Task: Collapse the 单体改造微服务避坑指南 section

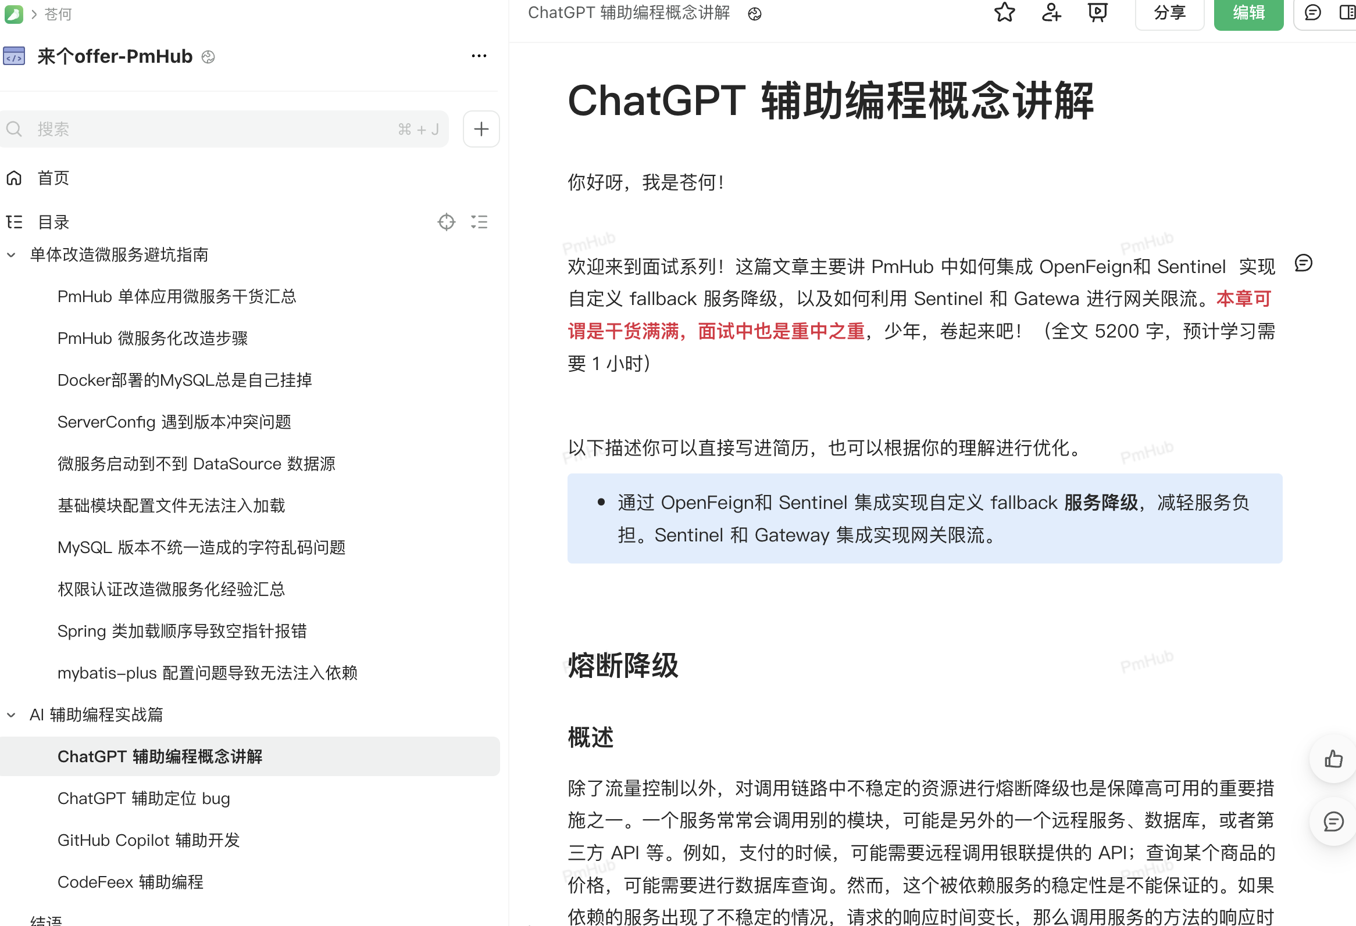Action: (x=11, y=254)
